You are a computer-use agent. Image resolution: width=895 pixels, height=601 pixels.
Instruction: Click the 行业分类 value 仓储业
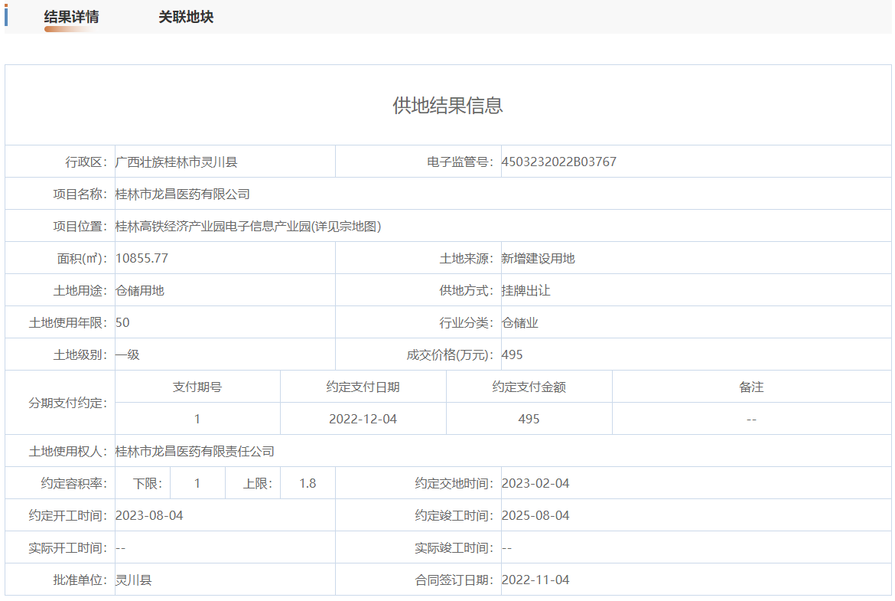point(519,323)
